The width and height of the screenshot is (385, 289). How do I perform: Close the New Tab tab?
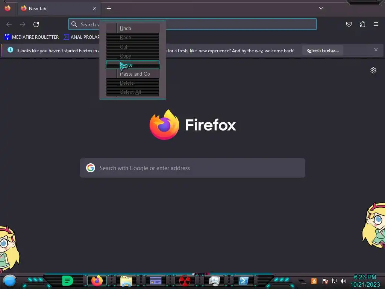95,8
